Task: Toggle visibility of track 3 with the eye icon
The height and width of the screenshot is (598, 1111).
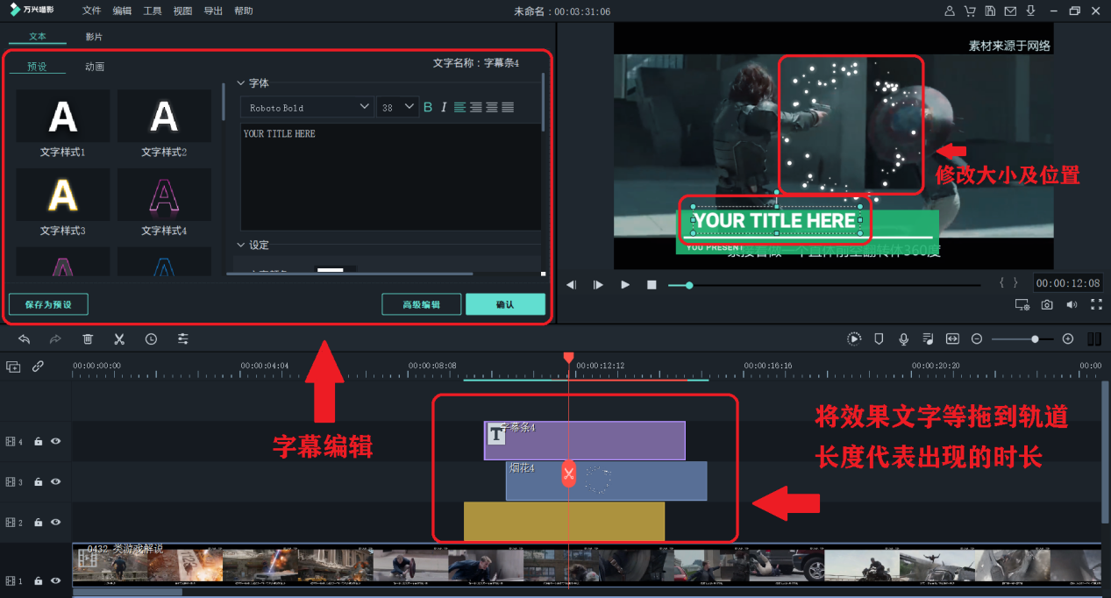Action: click(55, 481)
